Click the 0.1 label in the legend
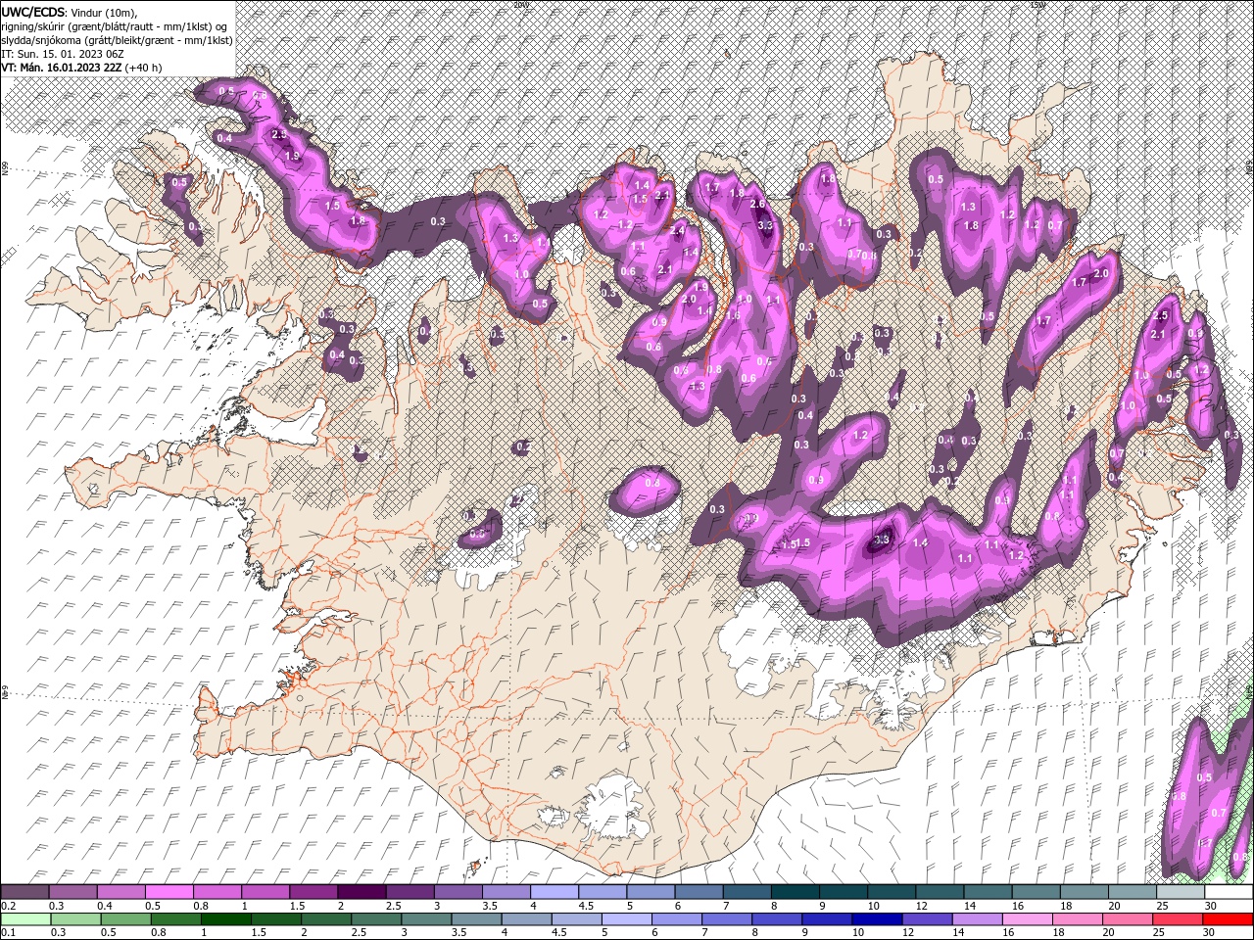 pyautogui.click(x=8, y=933)
